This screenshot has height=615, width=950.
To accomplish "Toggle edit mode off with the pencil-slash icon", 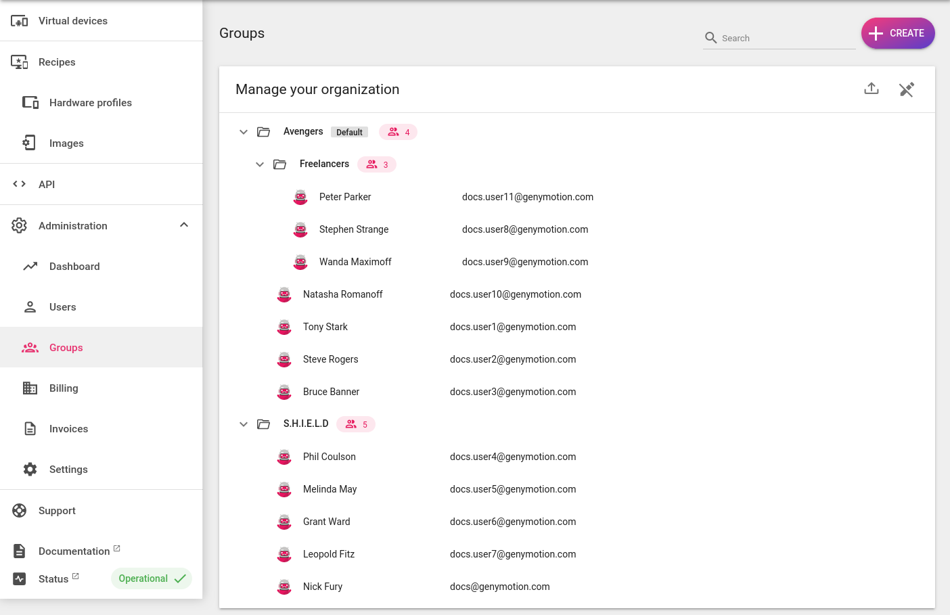I will [x=907, y=89].
